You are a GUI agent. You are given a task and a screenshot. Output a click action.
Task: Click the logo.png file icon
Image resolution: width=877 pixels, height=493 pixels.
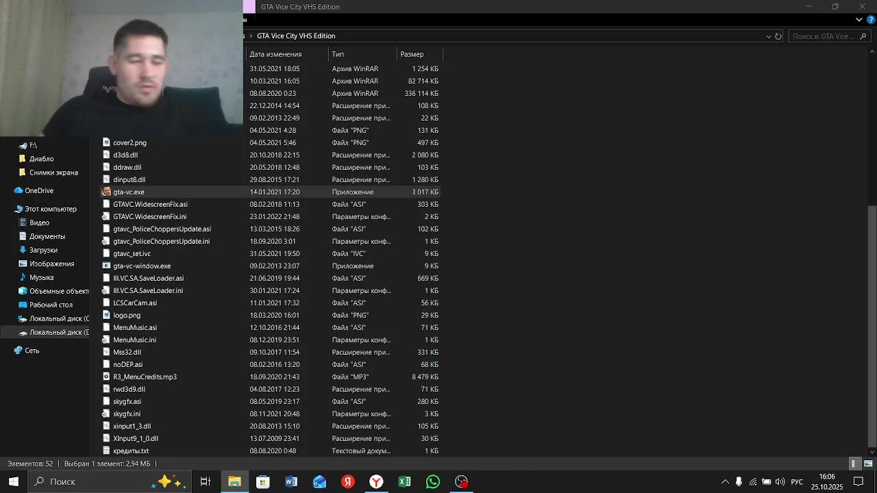[106, 315]
